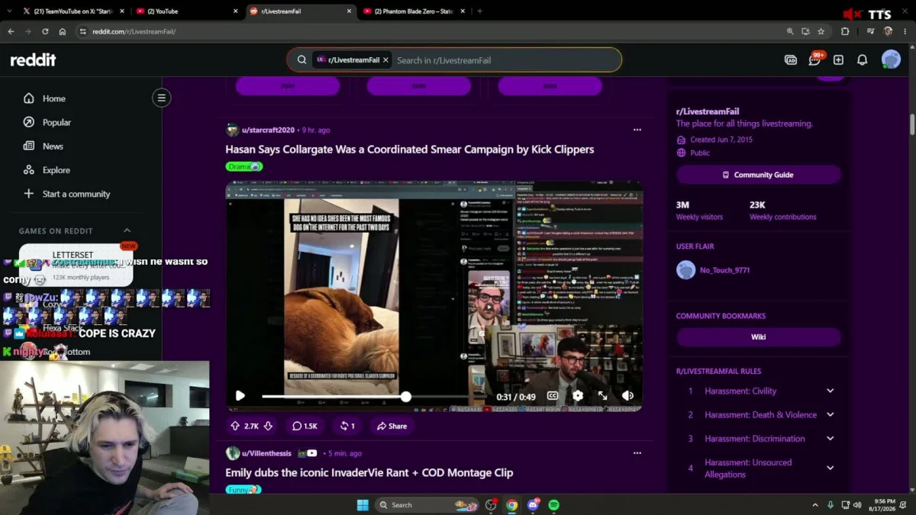Screen dimensions: 916x515
Task: Enter fullscreen on the video player
Action: [602, 395]
